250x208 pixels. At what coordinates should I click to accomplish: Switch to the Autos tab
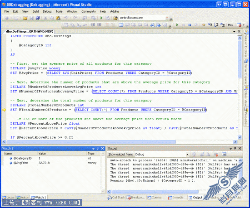pyautogui.click(x=23, y=198)
